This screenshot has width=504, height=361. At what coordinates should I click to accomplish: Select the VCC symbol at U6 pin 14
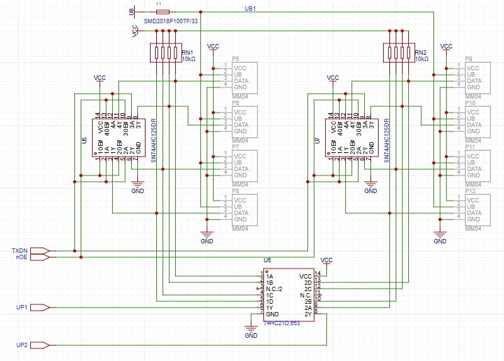(x=326, y=262)
